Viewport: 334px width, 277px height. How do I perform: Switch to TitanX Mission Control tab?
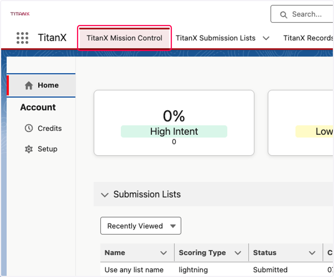click(x=124, y=38)
